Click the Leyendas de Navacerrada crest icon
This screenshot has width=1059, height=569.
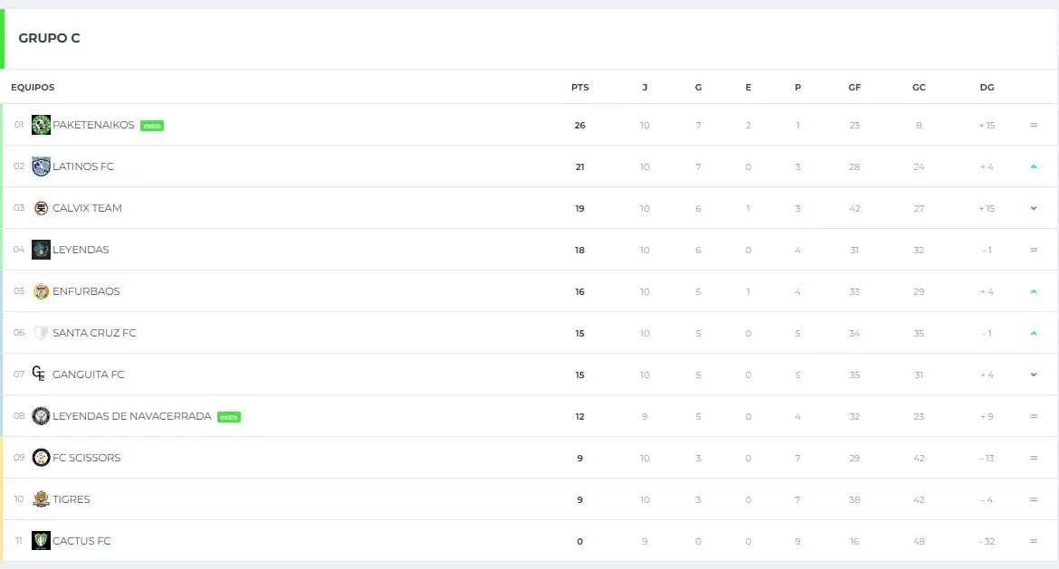[42, 416]
